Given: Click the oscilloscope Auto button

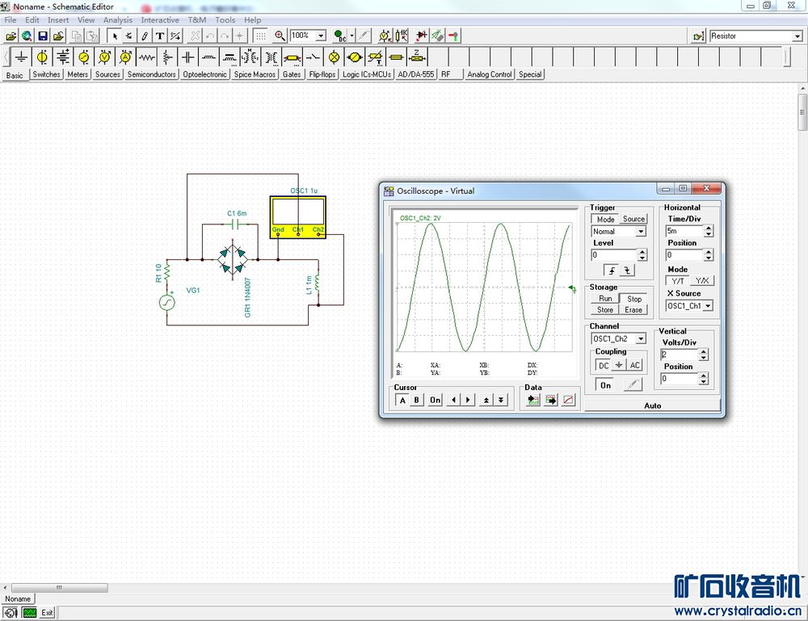Looking at the screenshot, I should (652, 405).
